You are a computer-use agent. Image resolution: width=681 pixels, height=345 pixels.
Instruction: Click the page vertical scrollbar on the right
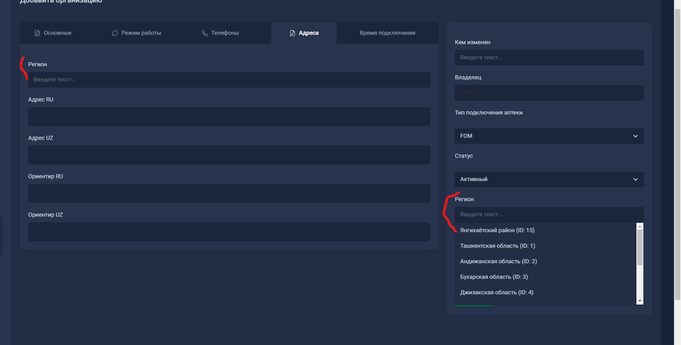point(677,155)
